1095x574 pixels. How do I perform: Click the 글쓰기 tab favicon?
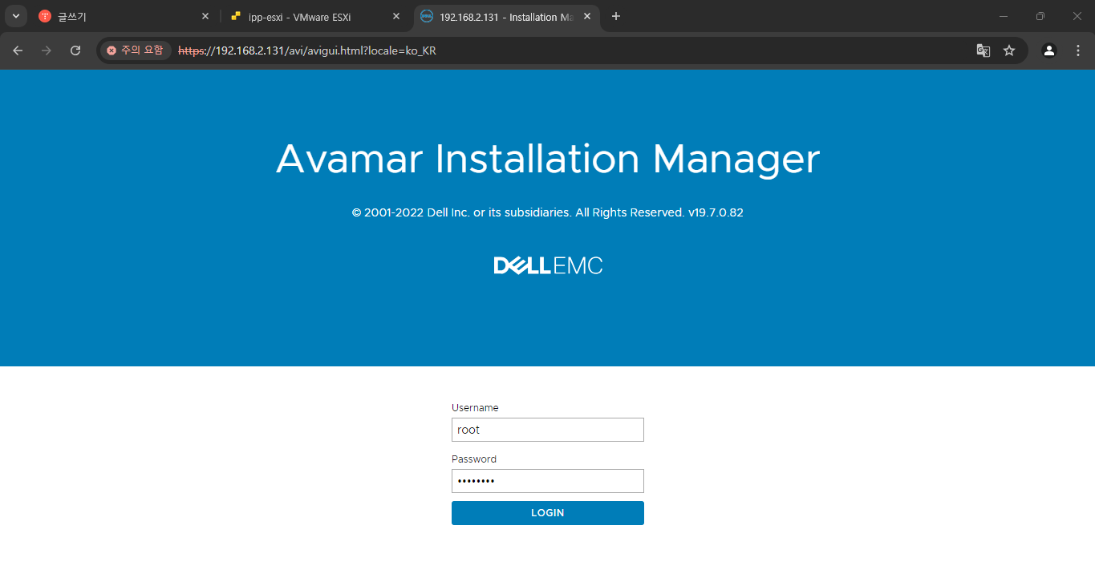tap(45, 16)
